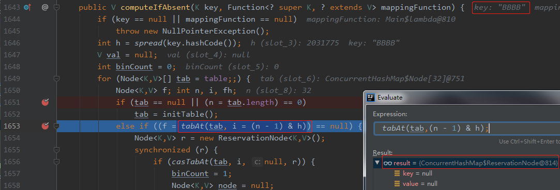Click line number 1646
The width and height of the screenshot is (560, 190).
(12, 43)
